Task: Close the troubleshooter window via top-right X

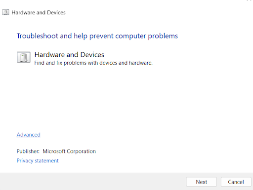Action: click(x=249, y=0)
